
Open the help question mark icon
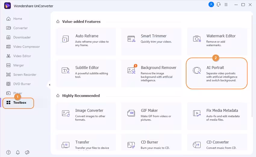pyautogui.click(x=8, y=152)
